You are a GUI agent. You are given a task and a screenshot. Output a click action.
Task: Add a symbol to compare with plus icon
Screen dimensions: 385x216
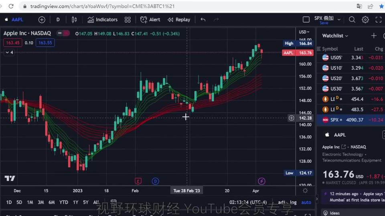(42, 20)
